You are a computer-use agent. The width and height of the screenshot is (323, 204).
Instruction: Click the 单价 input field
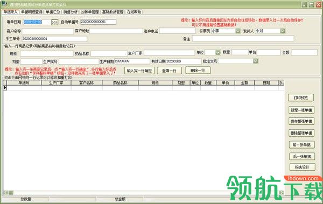(x=269, y=52)
